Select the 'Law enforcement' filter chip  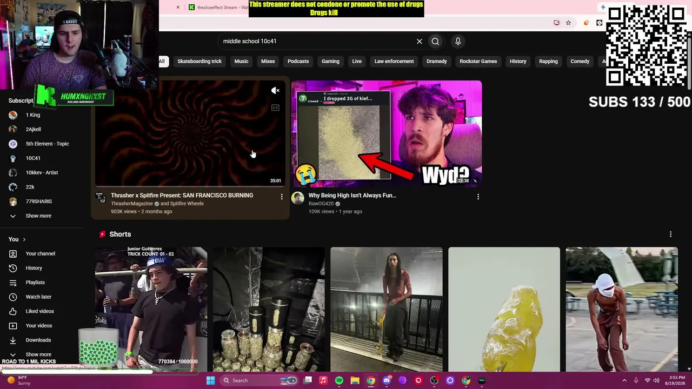pyautogui.click(x=394, y=61)
